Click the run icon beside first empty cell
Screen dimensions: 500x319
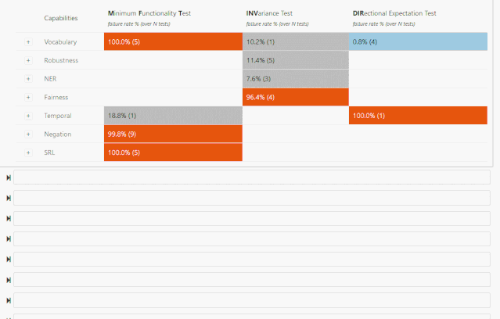[x=9, y=177]
